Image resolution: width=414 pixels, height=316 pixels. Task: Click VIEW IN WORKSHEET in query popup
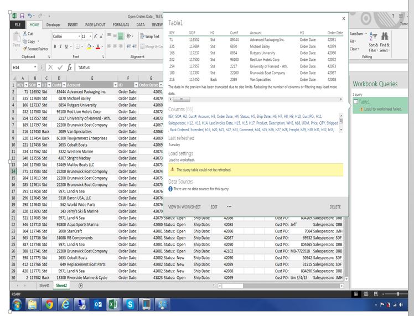[184, 207]
